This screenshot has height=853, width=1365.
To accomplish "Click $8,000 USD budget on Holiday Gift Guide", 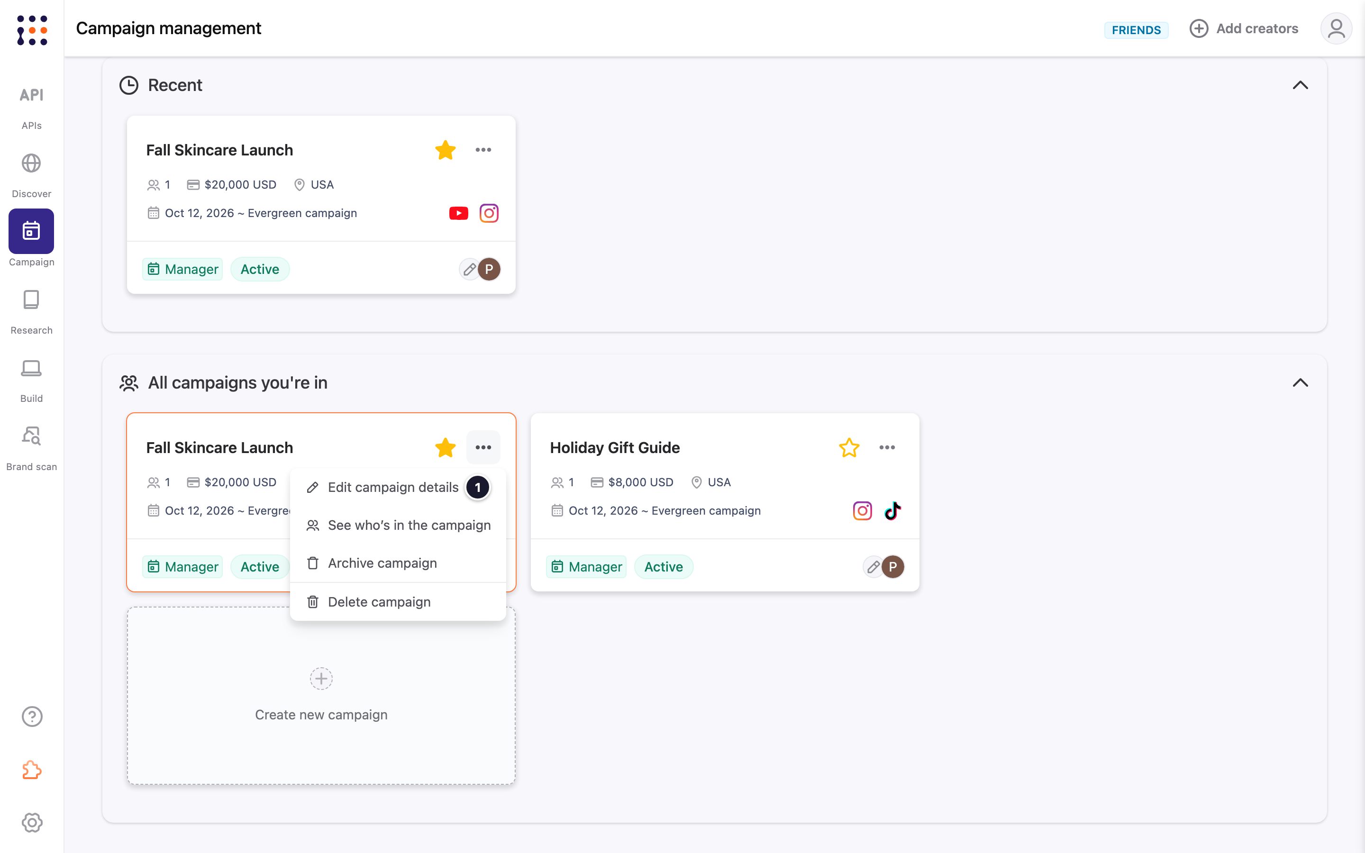I will click(632, 482).
